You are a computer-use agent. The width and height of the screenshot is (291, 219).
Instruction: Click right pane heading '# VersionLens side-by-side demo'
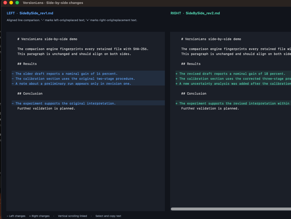click(x=211, y=39)
